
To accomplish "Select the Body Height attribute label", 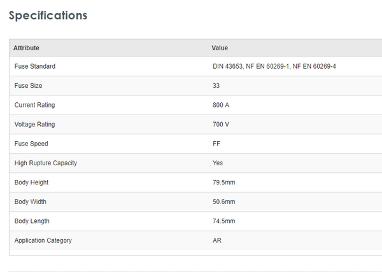I will (31, 182).
